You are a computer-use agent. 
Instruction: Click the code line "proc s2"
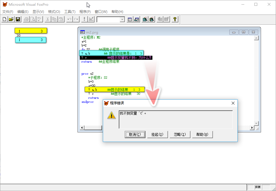(x=88, y=74)
